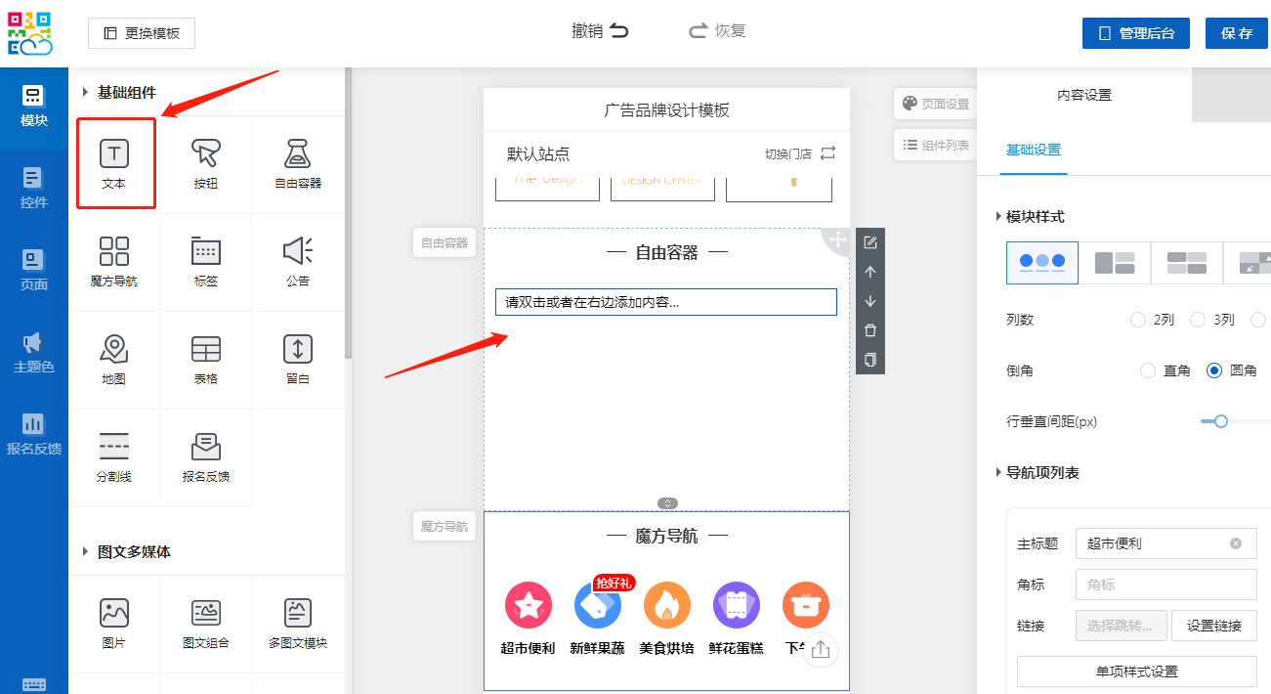Click the 设置链接 button
This screenshot has height=694, width=1271.
(x=1213, y=626)
